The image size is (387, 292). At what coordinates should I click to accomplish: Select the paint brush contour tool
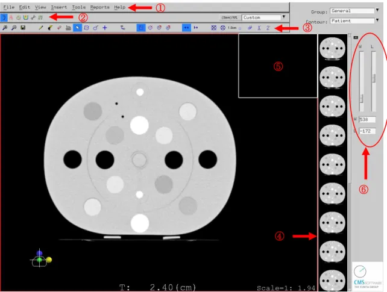click(50, 28)
